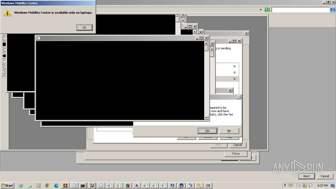Click the blue search magnifier icon
Viewport: 336px width, 189px height.
(x=332, y=10)
